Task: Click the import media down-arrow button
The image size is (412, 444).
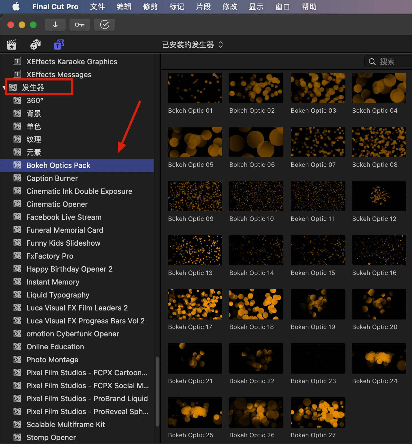Action: tap(55, 25)
